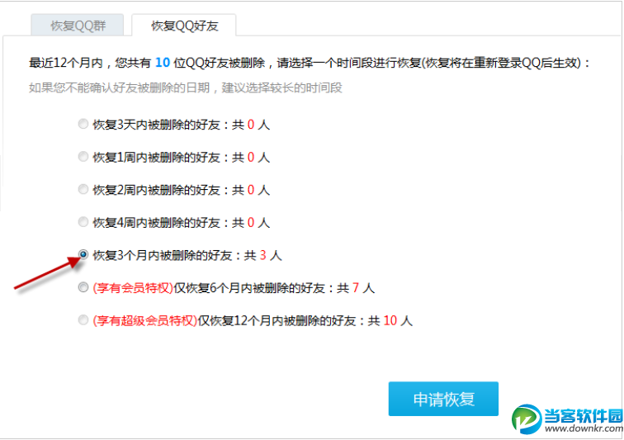
Task: Select the 恢复QQ好友 tab
Action: [184, 26]
